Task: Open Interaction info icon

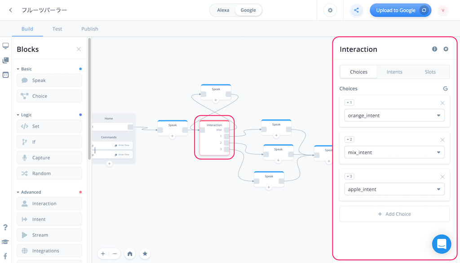Action: tap(434, 49)
